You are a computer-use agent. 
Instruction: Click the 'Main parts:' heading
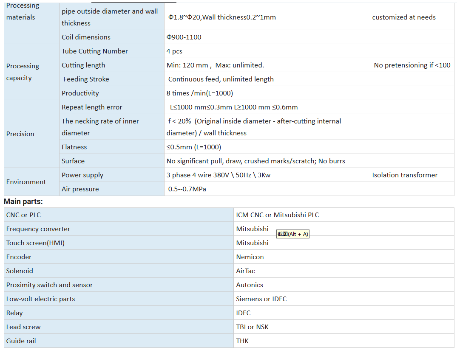pyautogui.click(x=23, y=202)
